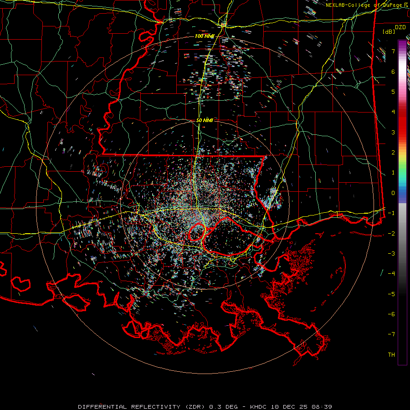Click the TH label on legend
This screenshot has height=410, width=410.
391,355
